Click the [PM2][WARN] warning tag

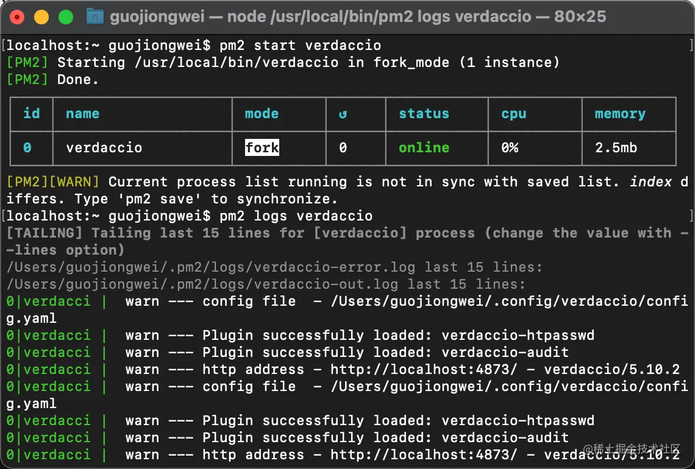click(x=53, y=182)
